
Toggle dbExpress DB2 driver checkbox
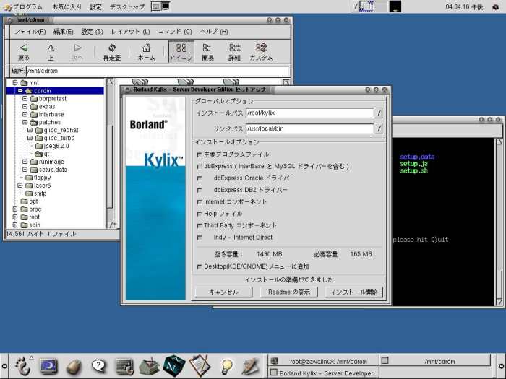point(200,191)
